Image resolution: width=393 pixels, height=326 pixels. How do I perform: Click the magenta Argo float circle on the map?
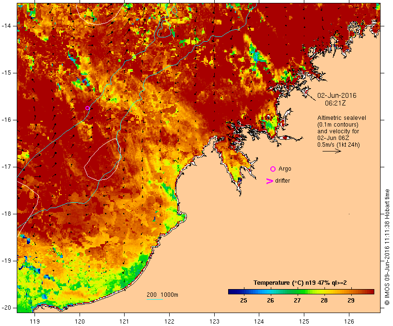point(88,108)
